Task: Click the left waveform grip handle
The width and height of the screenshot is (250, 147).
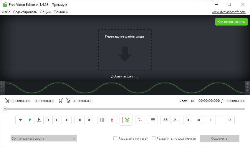Action: click(3, 88)
